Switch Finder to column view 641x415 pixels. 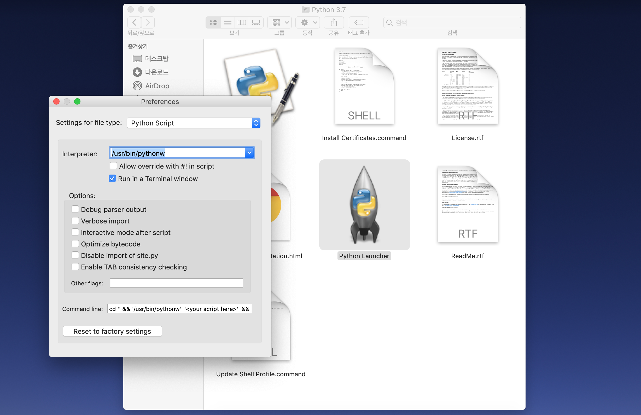click(x=242, y=22)
